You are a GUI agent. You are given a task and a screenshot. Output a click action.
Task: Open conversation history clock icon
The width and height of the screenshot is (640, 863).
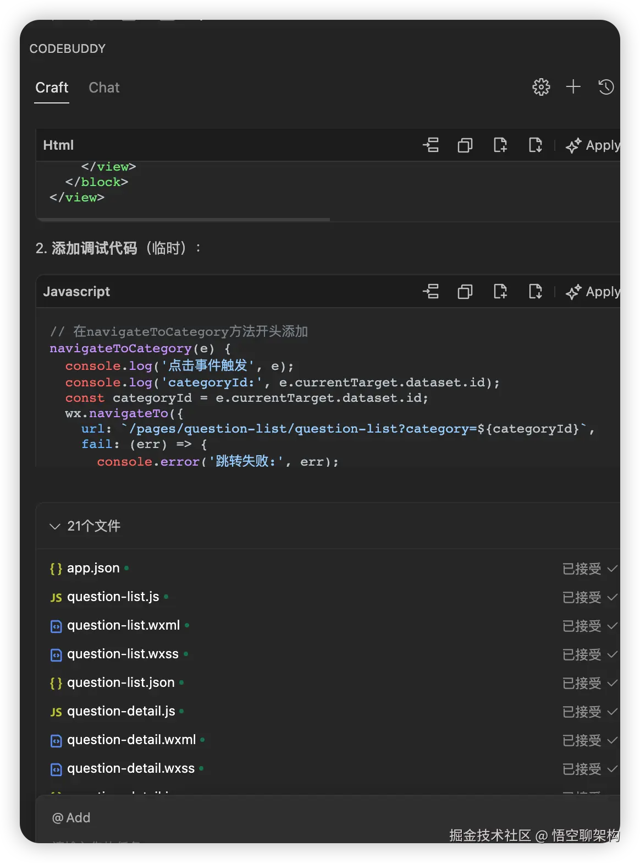click(x=606, y=87)
